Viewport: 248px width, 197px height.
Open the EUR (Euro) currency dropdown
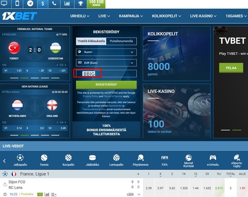106,63
